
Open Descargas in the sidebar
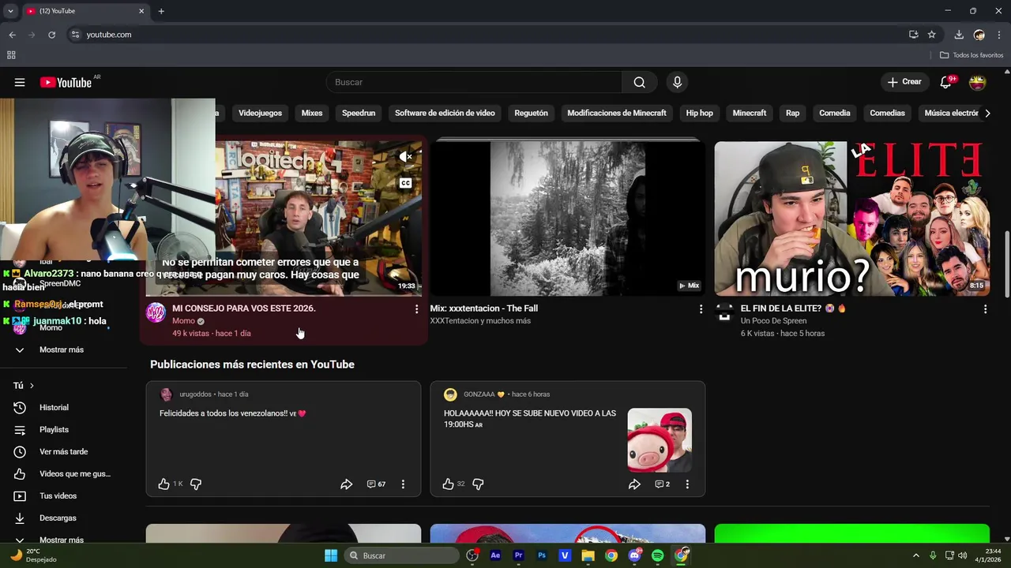pyautogui.click(x=58, y=518)
